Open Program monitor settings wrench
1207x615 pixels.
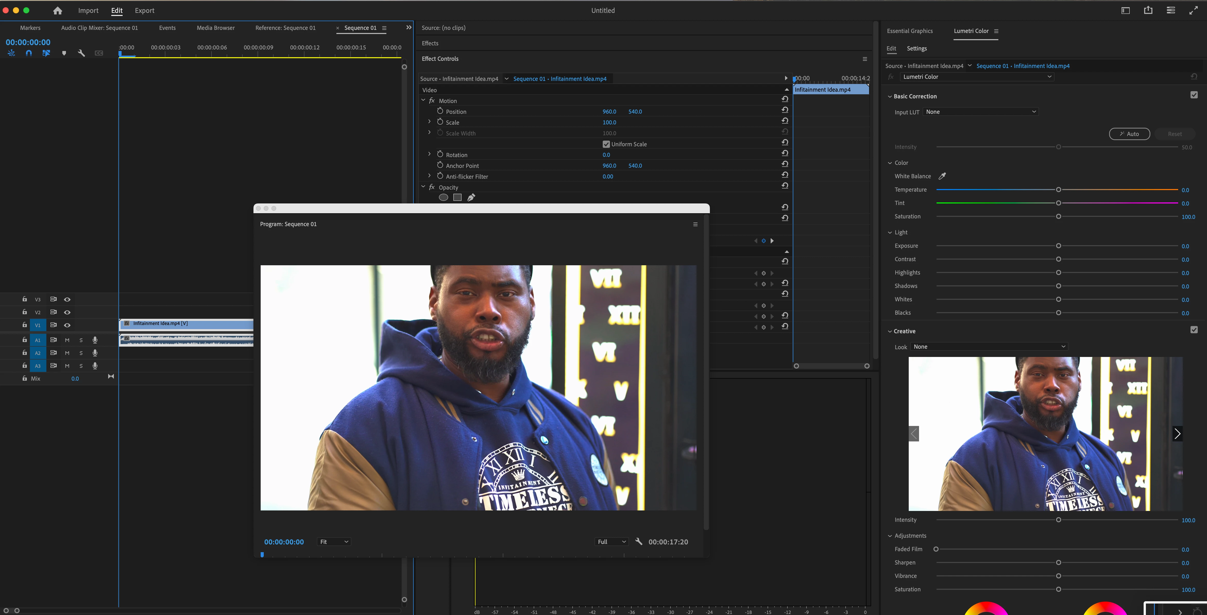pyautogui.click(x=639, y=541)
